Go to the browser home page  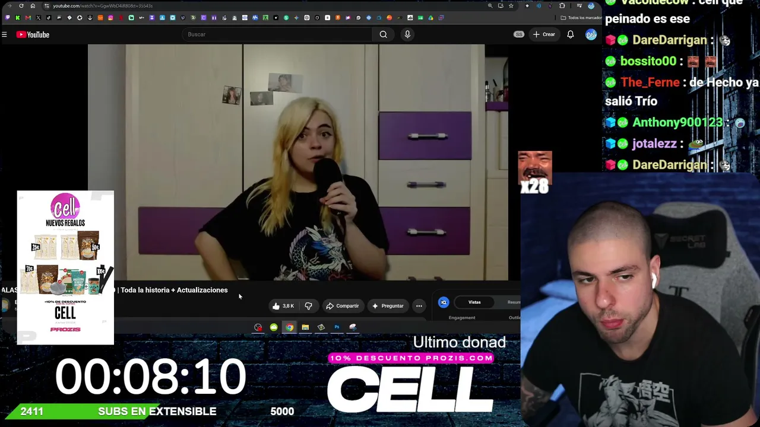[33, 6]
